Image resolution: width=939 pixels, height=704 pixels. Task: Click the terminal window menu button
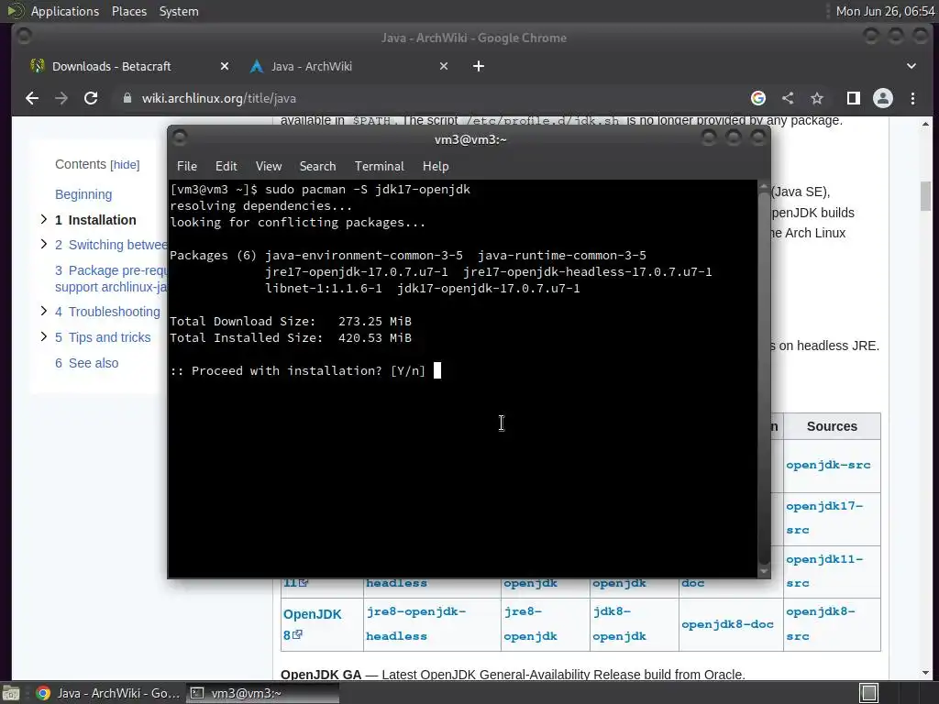[179, 138]
